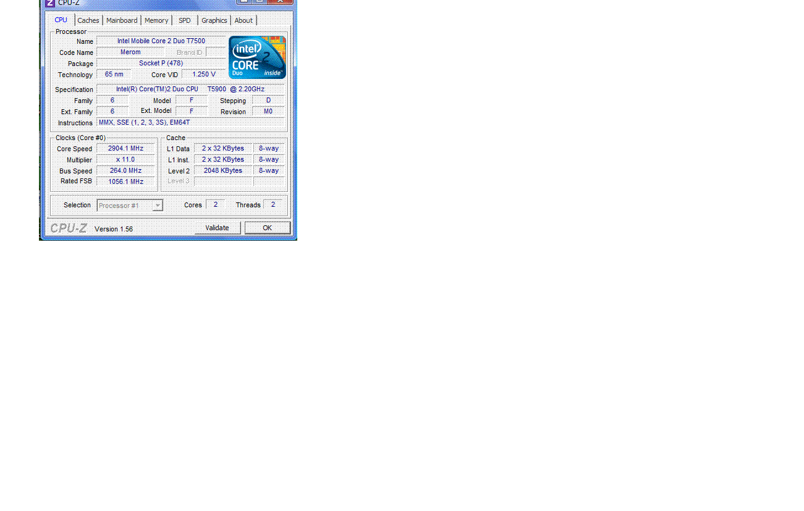Click the empty Brand ID field

pos(216,52)
